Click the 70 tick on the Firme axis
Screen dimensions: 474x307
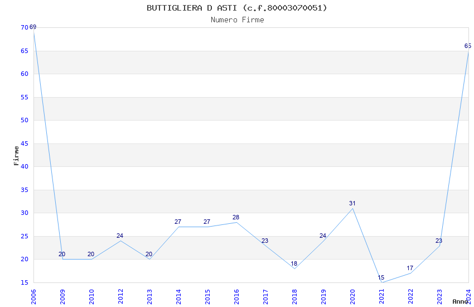point(25,27)
